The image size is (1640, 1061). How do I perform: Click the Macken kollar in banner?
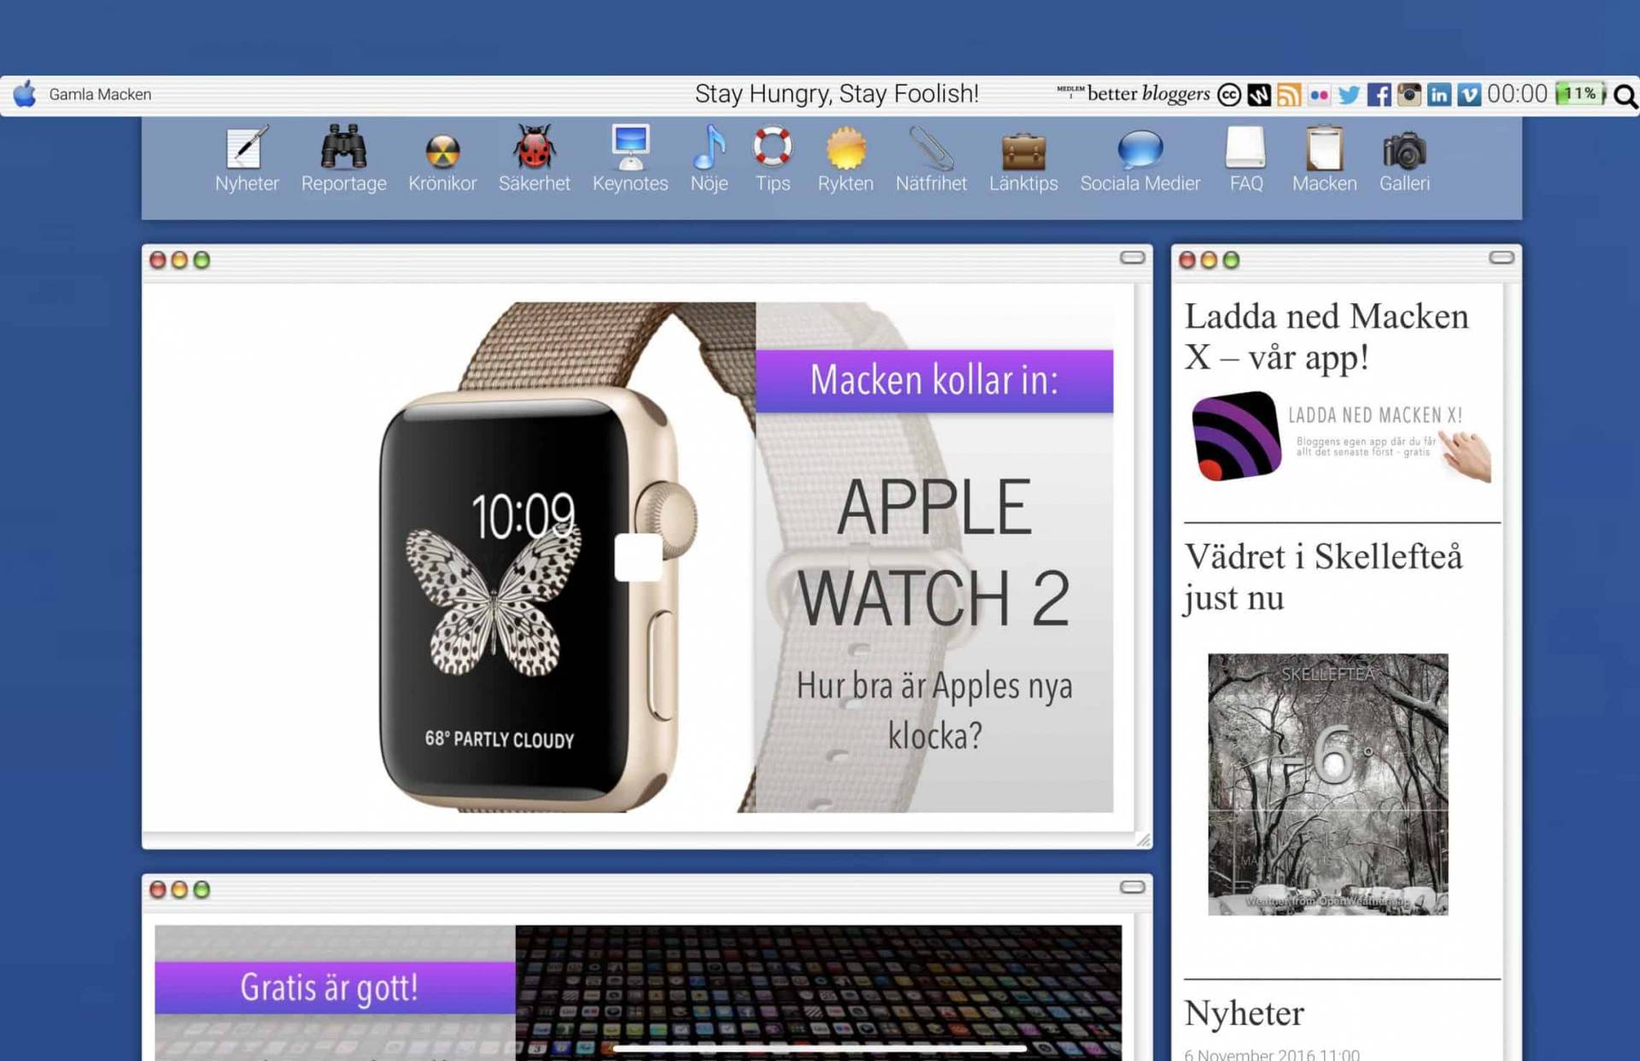pos(934,380)
